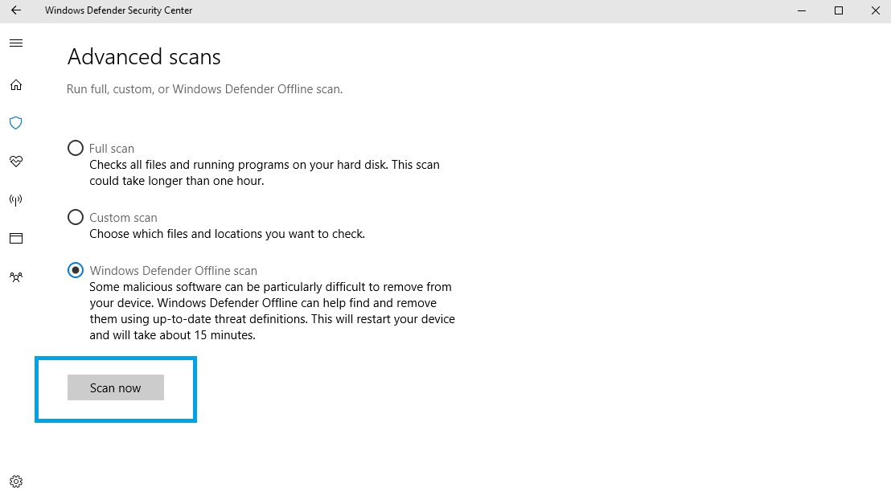Click the Scan now button

pyautogui.click(x=115, y=387)
